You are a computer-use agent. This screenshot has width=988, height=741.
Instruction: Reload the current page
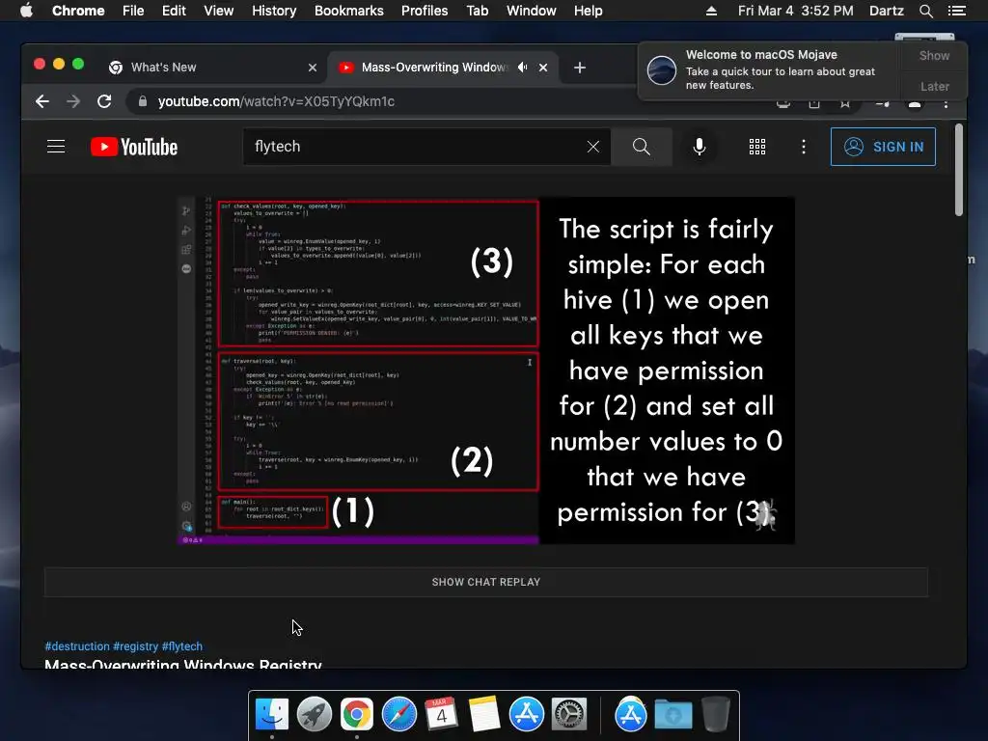coord(104,101)
